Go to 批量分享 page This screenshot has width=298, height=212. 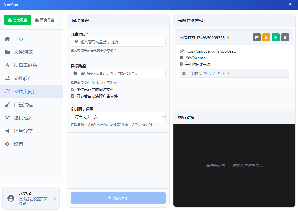pos(32,131)
